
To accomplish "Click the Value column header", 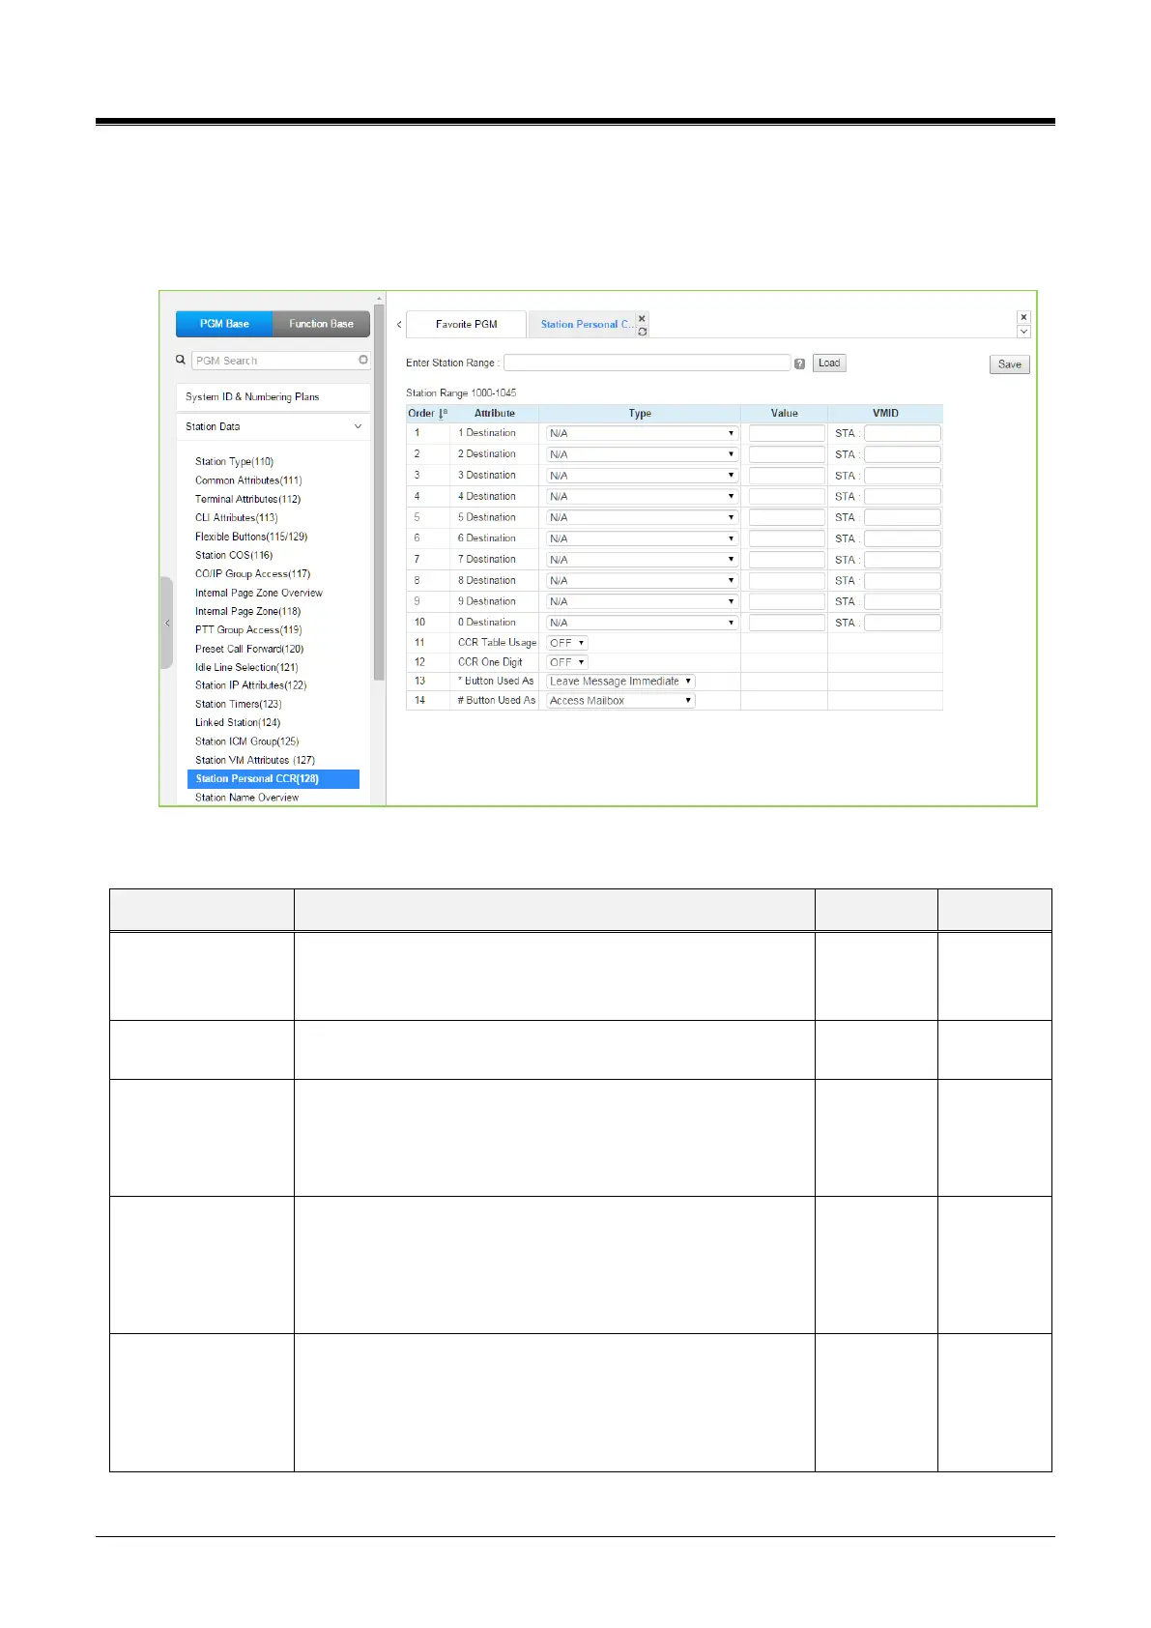I will [785, 414].
